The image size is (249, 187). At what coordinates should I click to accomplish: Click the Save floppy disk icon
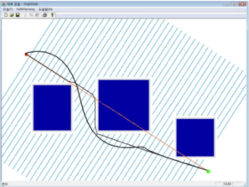[18, 15]
